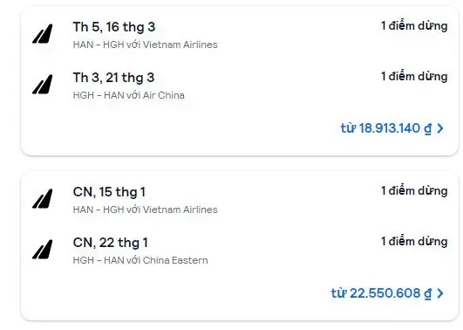Viewport: 463px width, 330px height.
Task: Click HGH – HAN với Air China route text
Action: pyautogui.click(x=129, y=95)
